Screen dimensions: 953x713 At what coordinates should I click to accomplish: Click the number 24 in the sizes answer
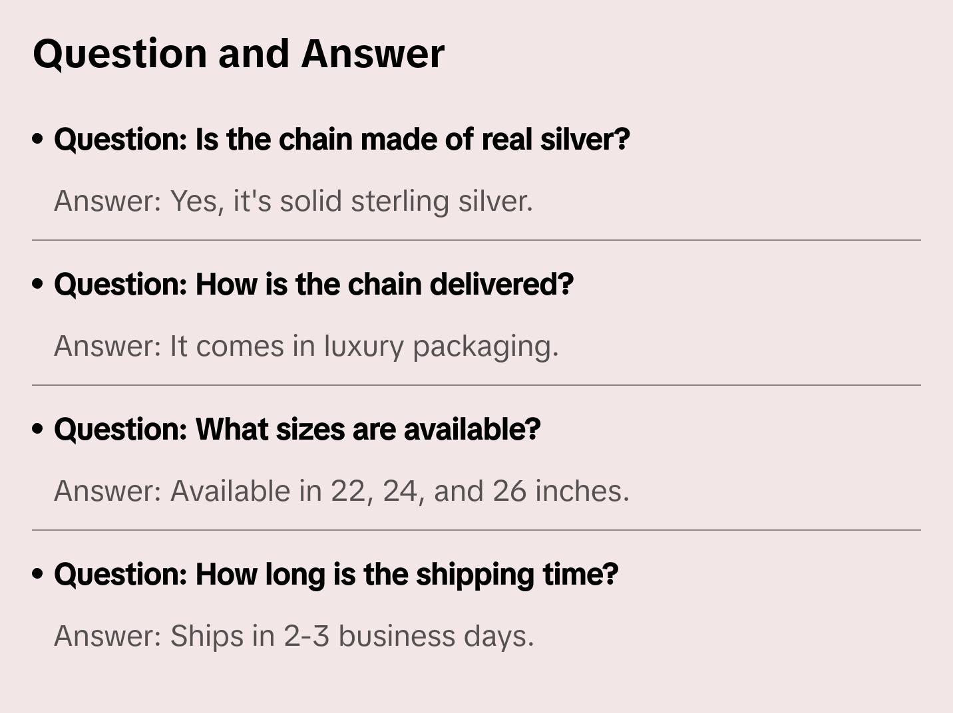(x=400, y=491)
